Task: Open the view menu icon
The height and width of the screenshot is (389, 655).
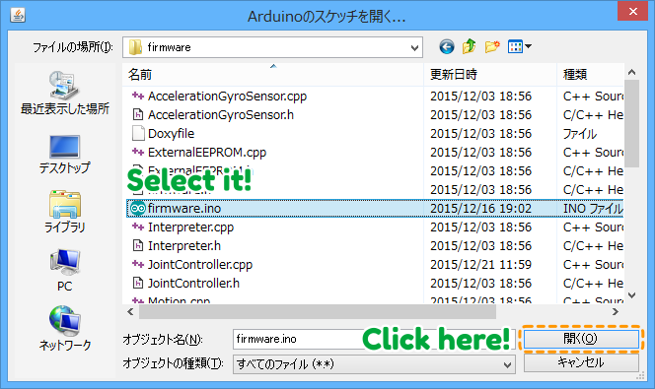Action: point(519,46)
